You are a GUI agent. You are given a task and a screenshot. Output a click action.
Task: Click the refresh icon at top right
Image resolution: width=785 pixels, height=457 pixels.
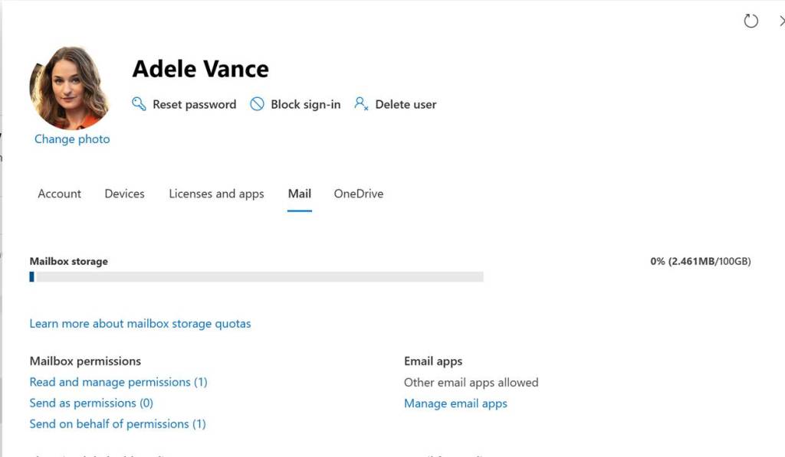coord(751,21)
